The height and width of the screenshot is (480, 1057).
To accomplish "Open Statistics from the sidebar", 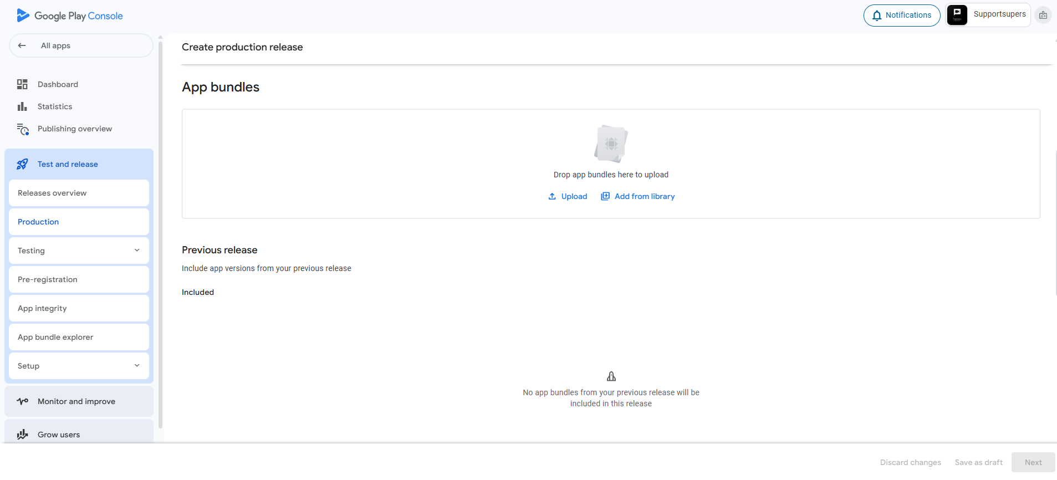I will 54,106.
